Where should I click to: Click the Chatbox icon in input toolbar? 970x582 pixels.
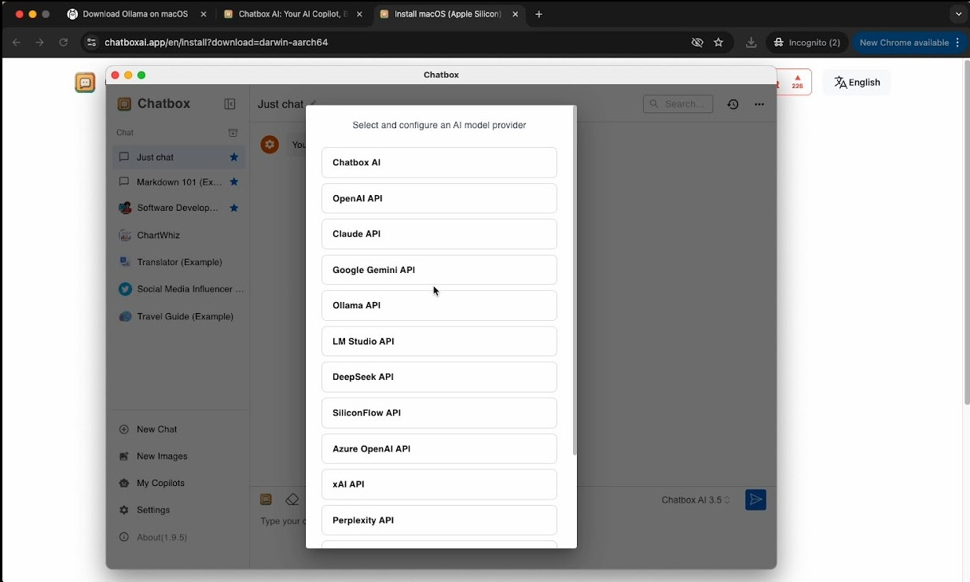pos(266,499)
